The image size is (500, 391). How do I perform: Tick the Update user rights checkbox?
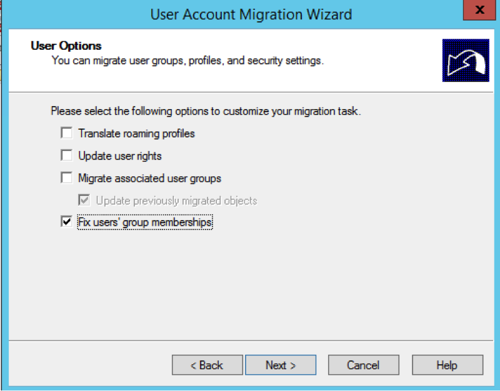[x=66, y=155]
